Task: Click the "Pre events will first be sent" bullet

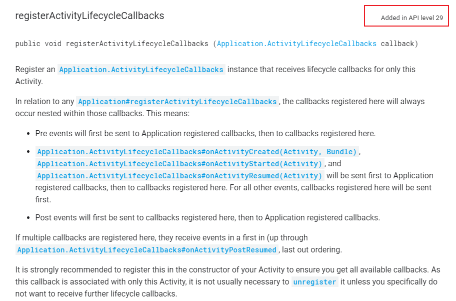Action: click(205, 133)
